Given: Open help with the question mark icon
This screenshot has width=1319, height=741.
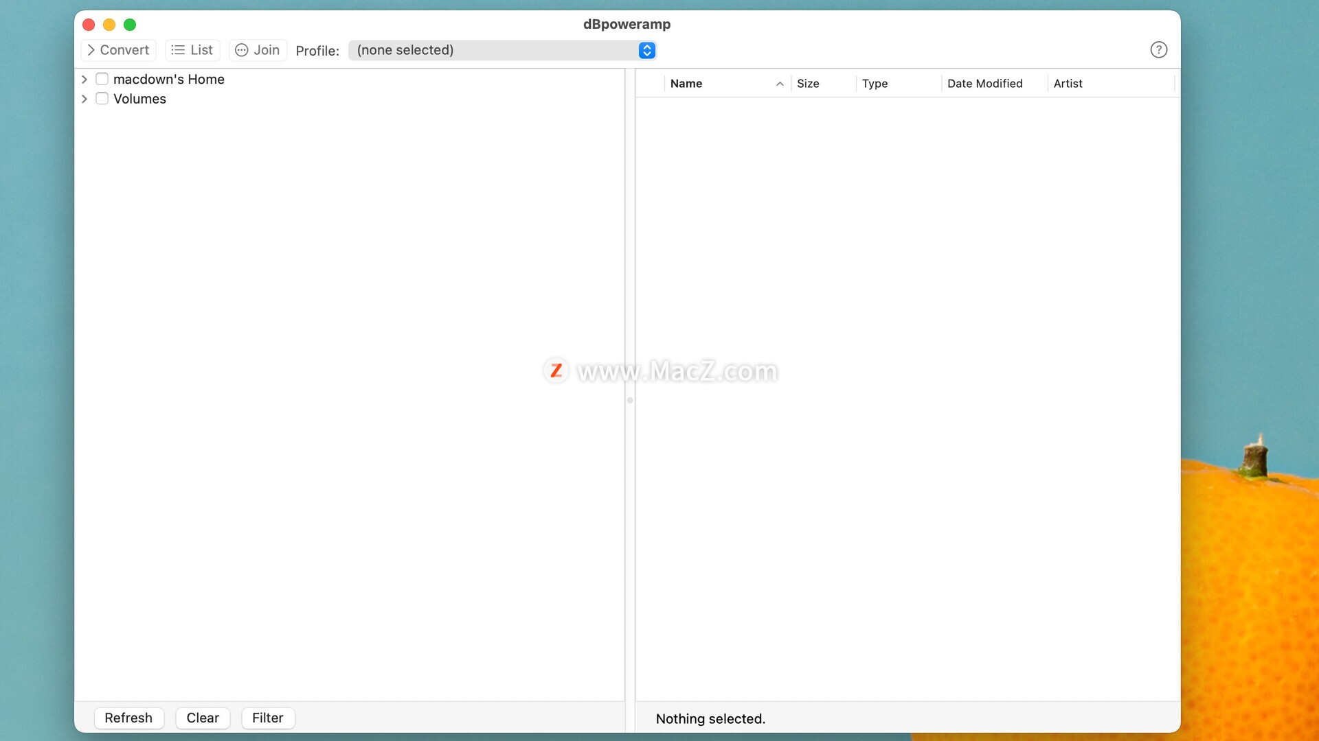Looking at the screenshot, I should pyautogui.click(x=1158, y=50).
